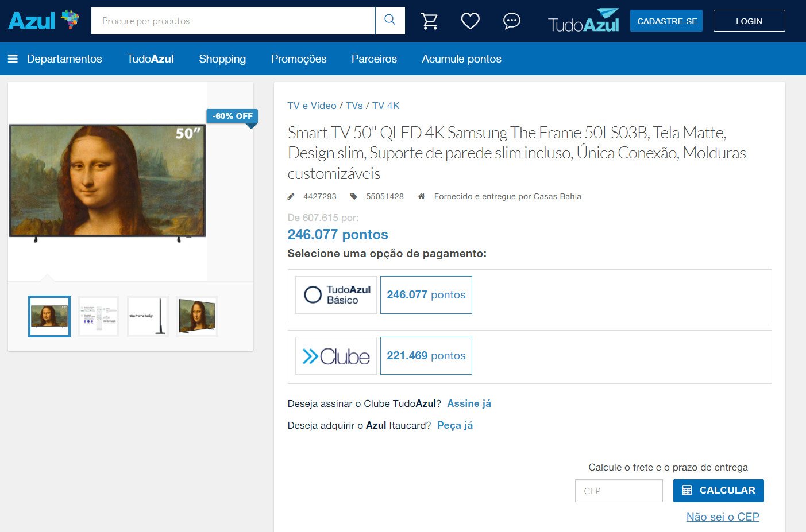Open the shopping cart
The image size is (806, 532).
[429, 21]
